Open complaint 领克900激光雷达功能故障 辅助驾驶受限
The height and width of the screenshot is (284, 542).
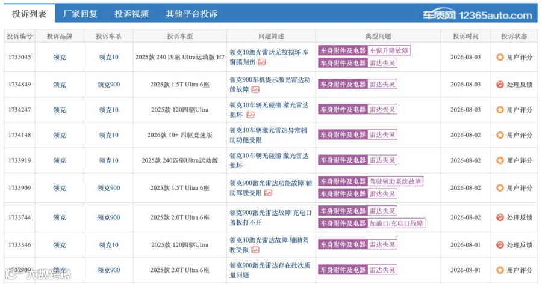[x=270, y=188]
